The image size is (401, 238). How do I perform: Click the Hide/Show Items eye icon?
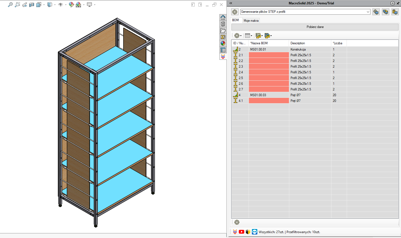point(61,5)
